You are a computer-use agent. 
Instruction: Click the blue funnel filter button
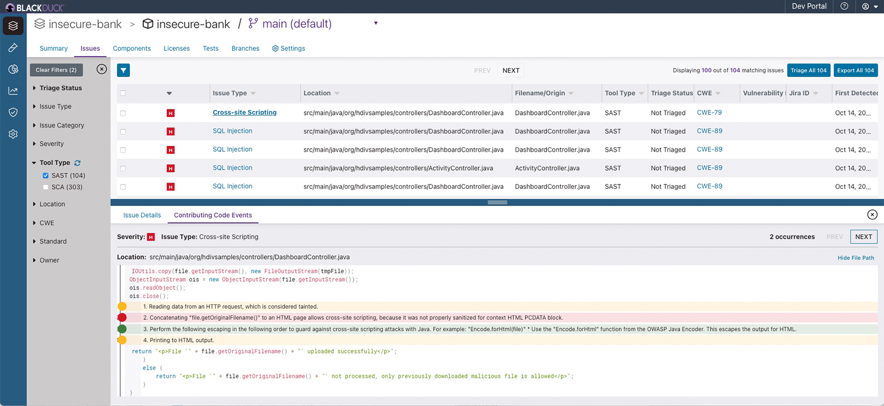123,70
